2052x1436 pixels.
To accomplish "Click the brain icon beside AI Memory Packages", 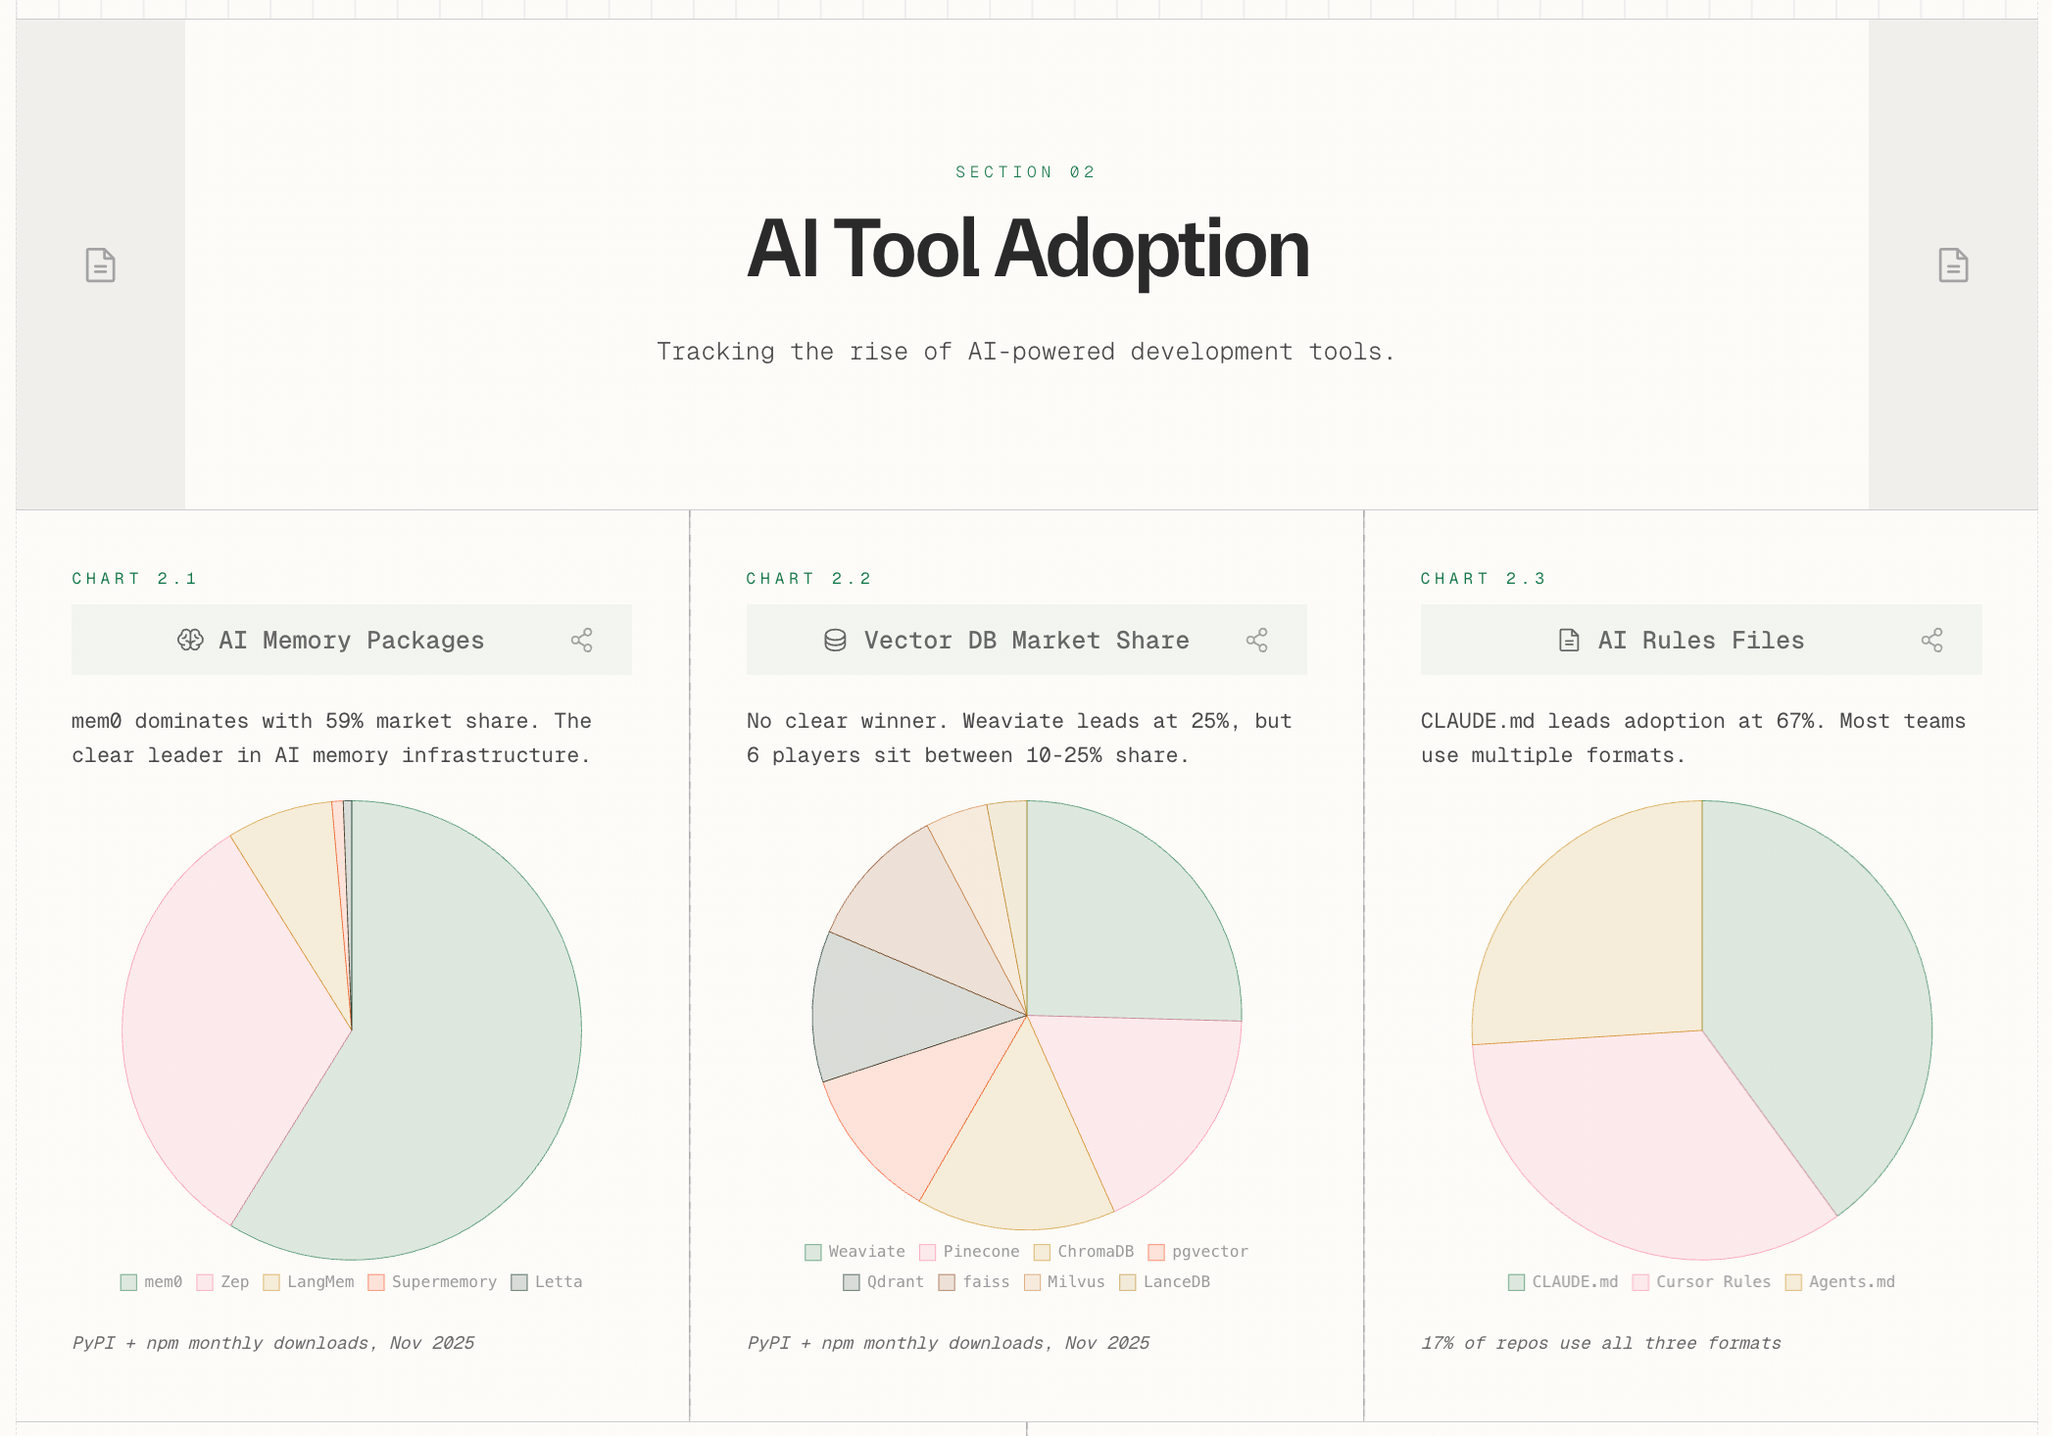I will coord(190,641).
